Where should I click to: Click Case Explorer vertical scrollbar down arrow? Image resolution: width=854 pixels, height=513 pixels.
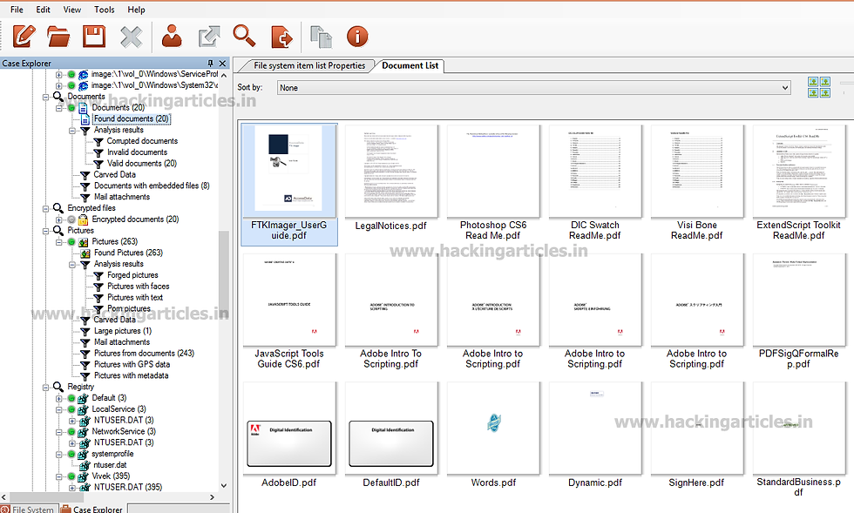(x=223, y=486)
